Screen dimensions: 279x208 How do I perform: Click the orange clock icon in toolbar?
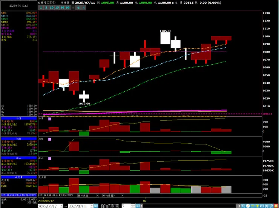click(x=248, y=206)
